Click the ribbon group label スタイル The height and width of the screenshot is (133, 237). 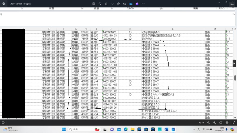coord(130,8)
